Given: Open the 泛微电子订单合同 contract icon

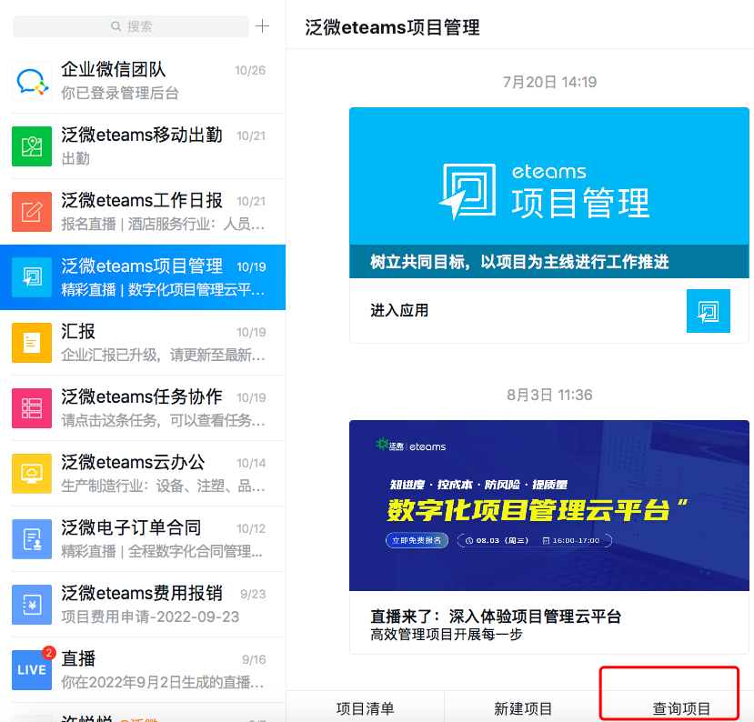Looking at the screenshot, I should (32, 538).
